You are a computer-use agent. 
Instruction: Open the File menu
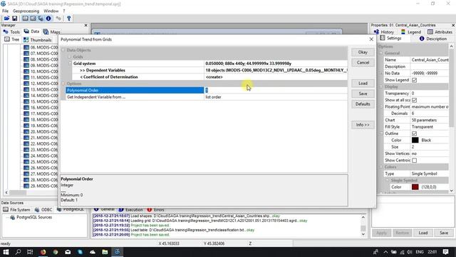(x=5, y=11)
